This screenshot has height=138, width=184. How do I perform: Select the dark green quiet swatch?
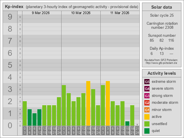point(147,131)
